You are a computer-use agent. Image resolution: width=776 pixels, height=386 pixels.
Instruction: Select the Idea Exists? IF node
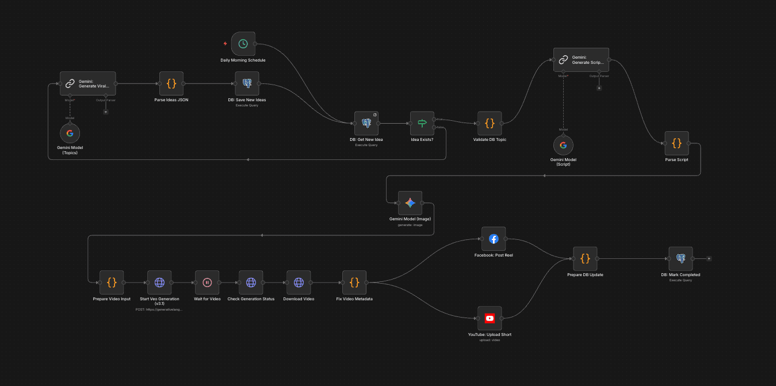pyautogui.click(x=422, y=123)
